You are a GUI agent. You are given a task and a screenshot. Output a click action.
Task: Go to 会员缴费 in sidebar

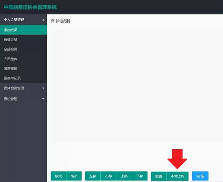(x=23, y=59)
